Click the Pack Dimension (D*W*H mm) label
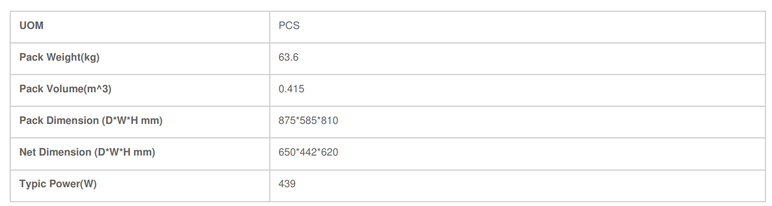 pos(91,121)
